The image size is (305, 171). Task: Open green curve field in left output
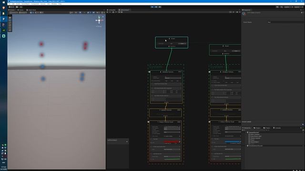[172, 159]
